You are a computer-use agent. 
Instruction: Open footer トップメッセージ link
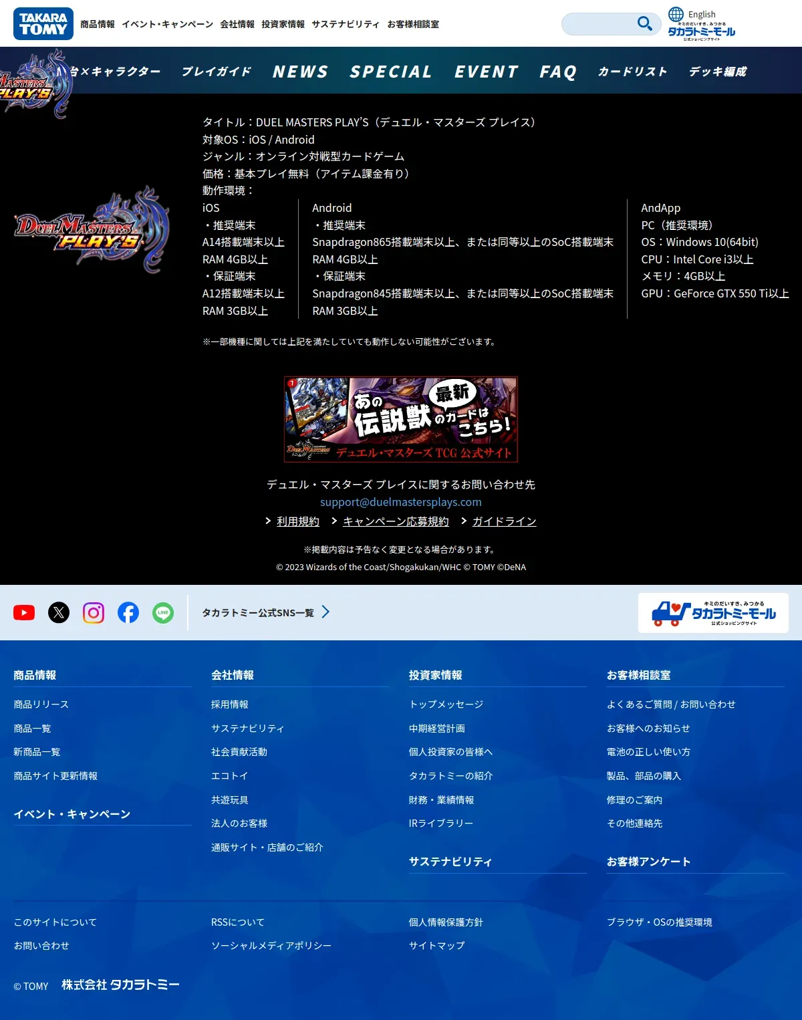446,705
